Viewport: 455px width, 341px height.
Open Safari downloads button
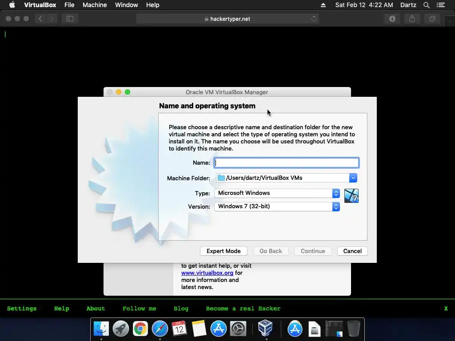tap(392, 19)
